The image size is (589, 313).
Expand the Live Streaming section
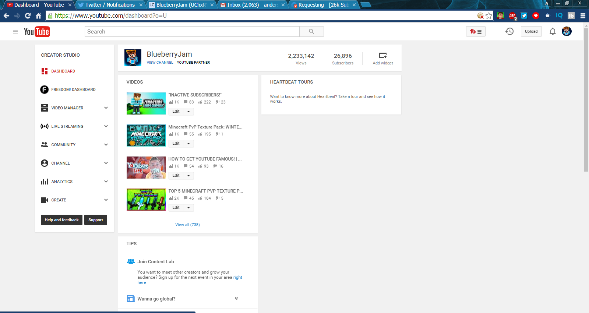(106, 126)
